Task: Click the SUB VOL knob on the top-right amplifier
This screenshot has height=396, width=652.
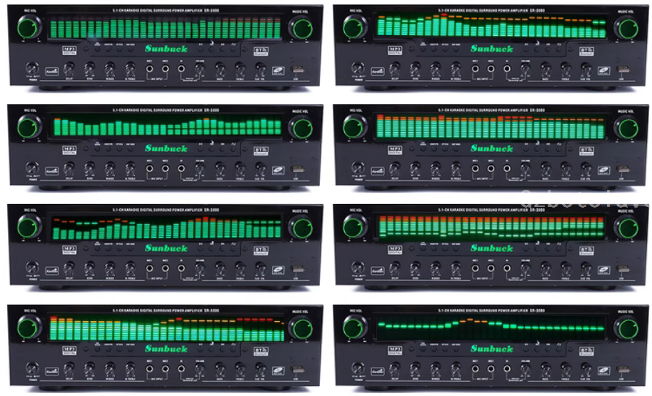Action: pos(586,68)
